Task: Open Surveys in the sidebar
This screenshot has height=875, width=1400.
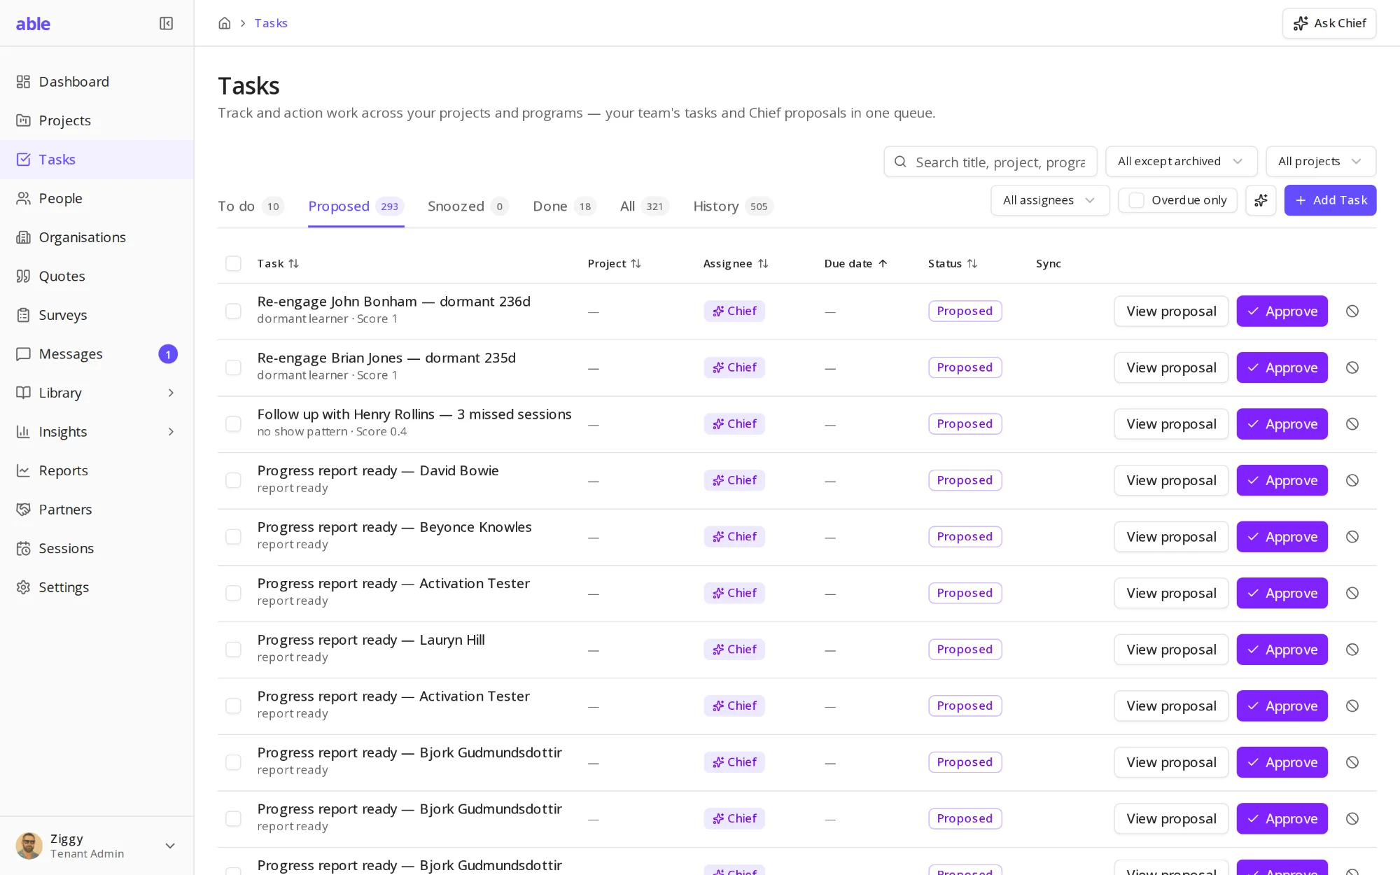Action: (97, 315)
